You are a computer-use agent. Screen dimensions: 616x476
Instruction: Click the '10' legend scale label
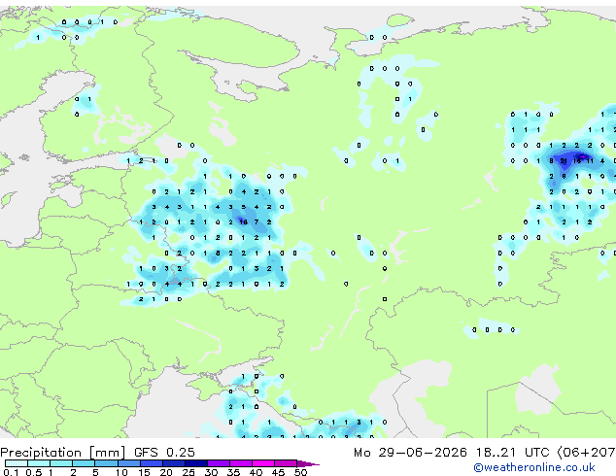pos(121,472)
